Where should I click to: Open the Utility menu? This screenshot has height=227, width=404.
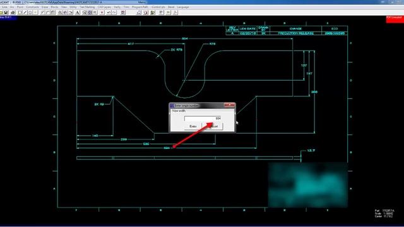coord(73,7)
